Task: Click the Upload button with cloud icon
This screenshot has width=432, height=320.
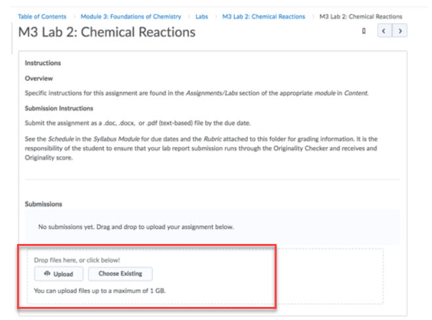Action: (x=59, y=274)
